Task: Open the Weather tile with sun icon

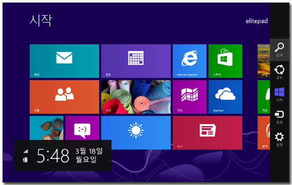Action: tap(136, 132)
